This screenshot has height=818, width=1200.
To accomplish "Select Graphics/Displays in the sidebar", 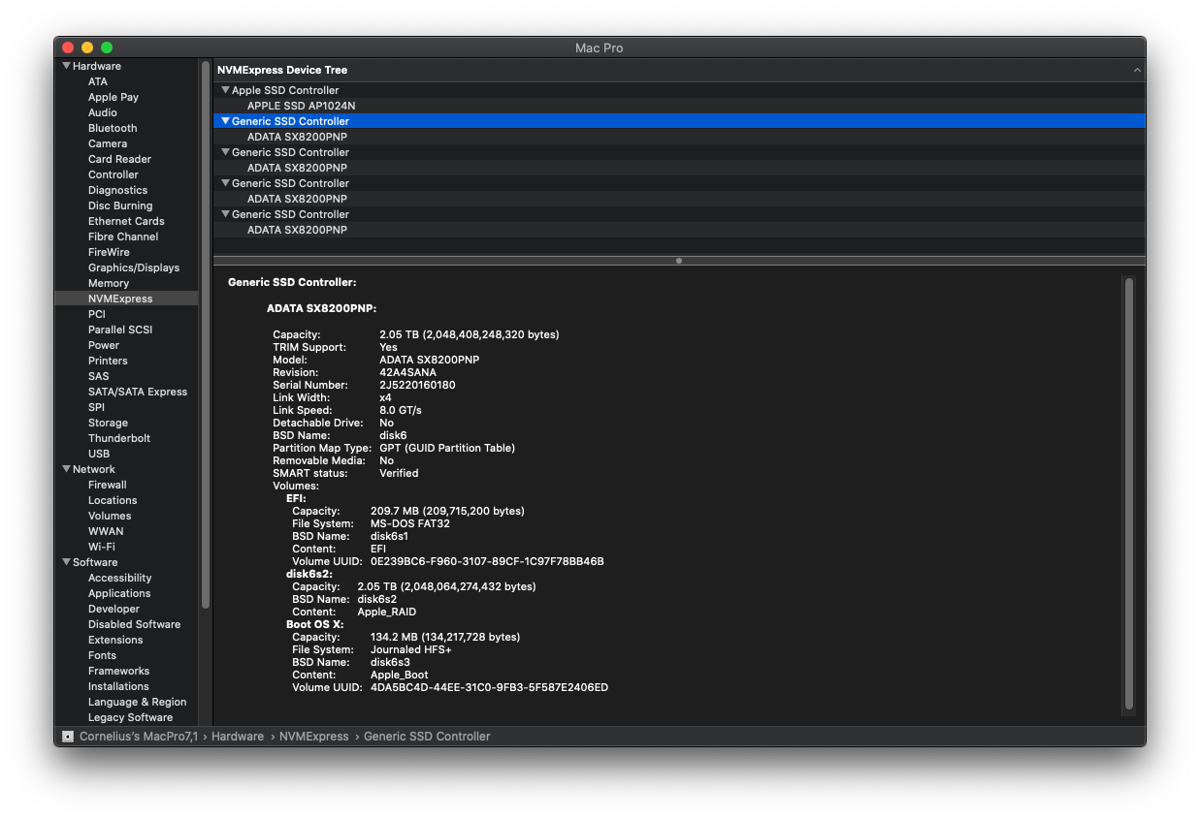I will pyautogui.click(x=134, y=267).
